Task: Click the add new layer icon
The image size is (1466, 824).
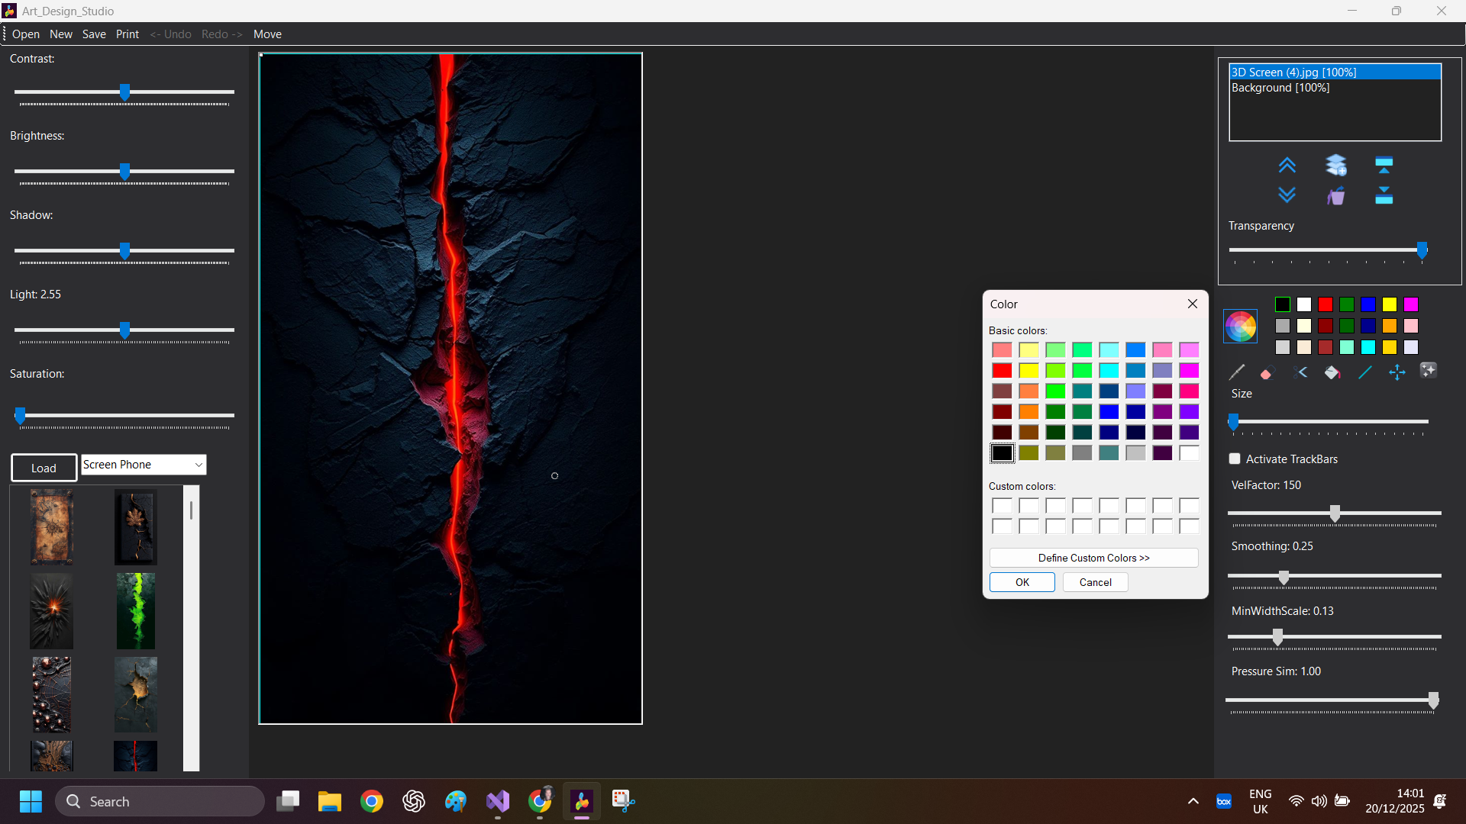Action: tap(1336, 165)
